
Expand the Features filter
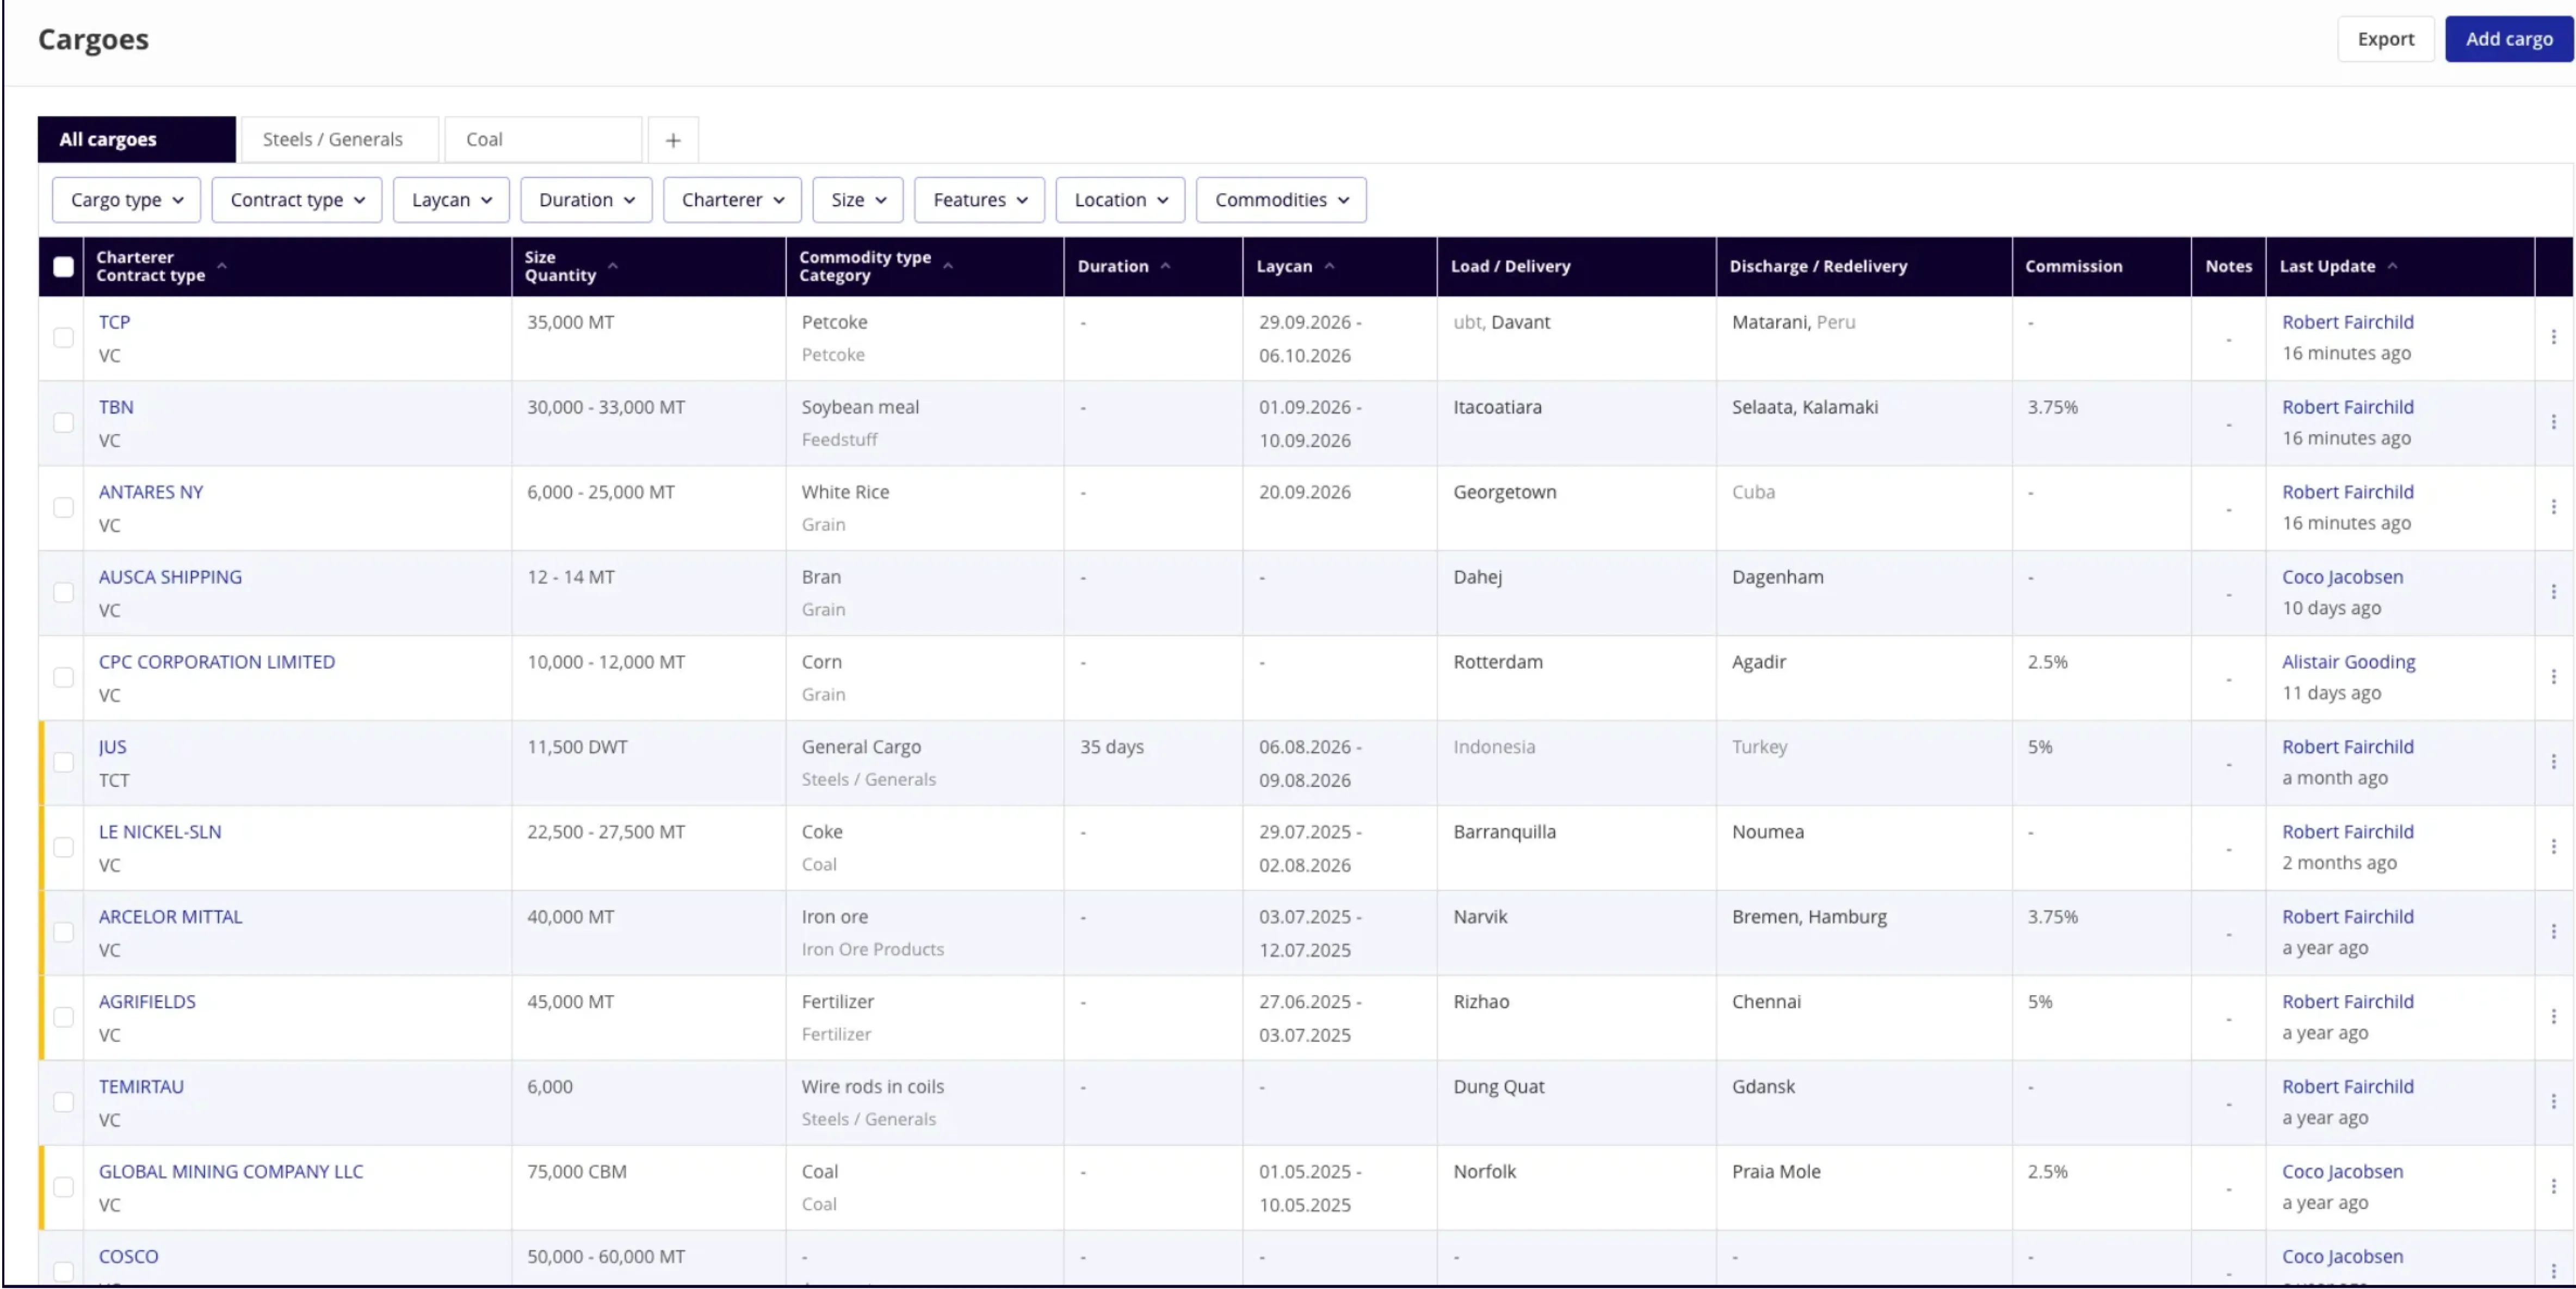coord(979,200)
